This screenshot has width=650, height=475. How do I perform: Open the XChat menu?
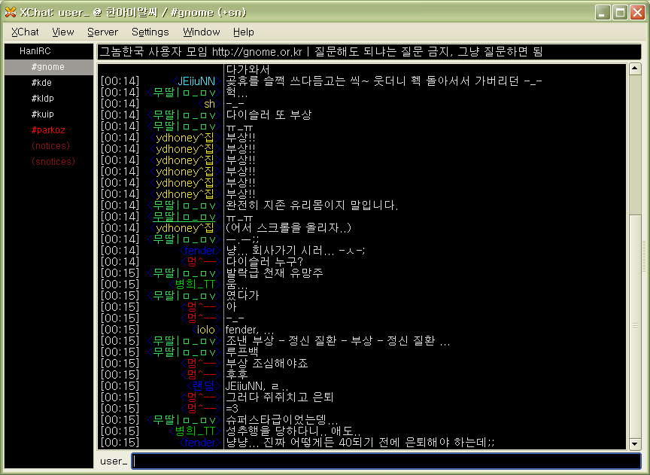pyautogui.click(x=25, y=32)
